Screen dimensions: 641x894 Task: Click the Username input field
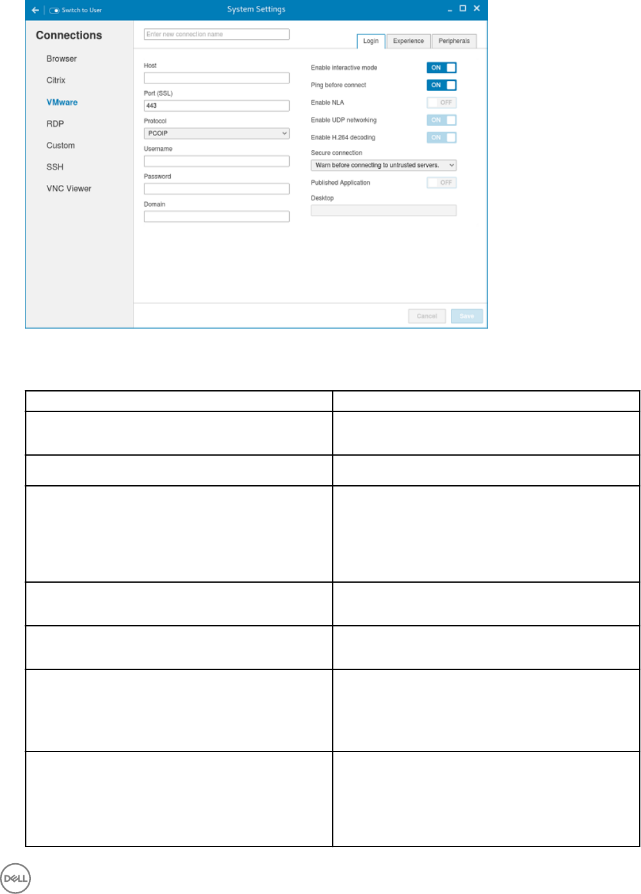click(x=216, y=161)
